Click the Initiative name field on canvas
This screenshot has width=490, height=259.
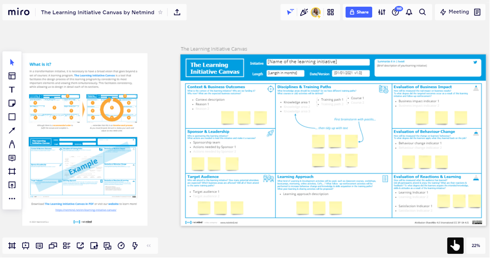click(318, 62)
